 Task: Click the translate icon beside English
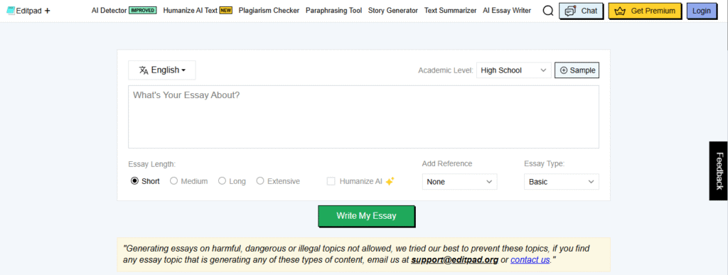pos(144,70)
